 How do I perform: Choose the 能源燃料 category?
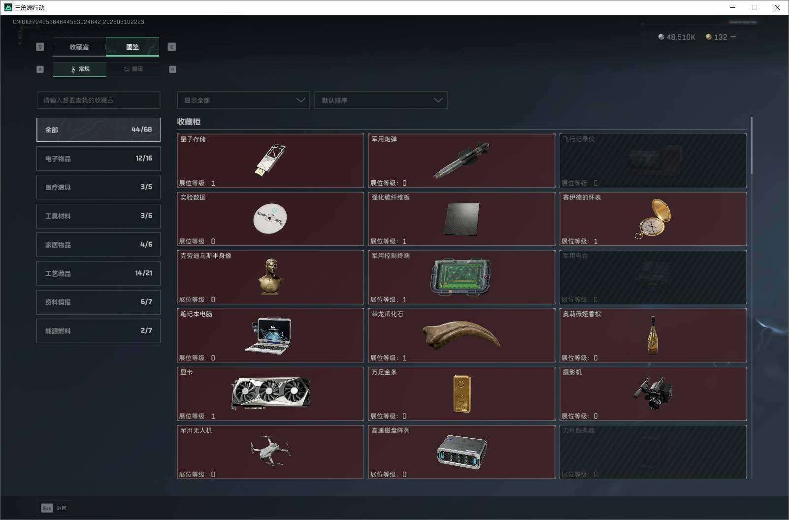coord(99,331)
